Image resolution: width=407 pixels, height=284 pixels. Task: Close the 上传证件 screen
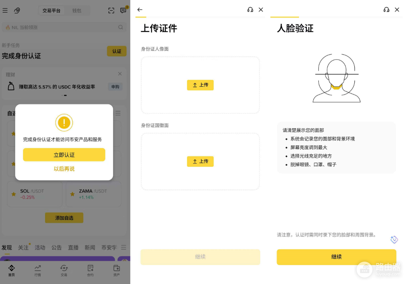tap(261, 10)
